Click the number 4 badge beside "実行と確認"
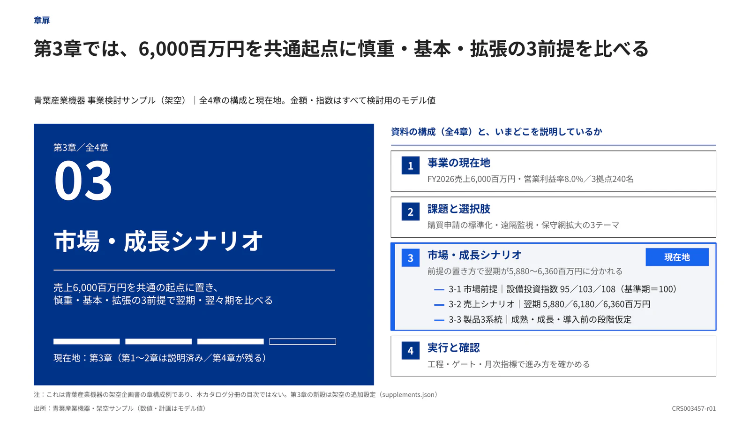 point(410,351)
